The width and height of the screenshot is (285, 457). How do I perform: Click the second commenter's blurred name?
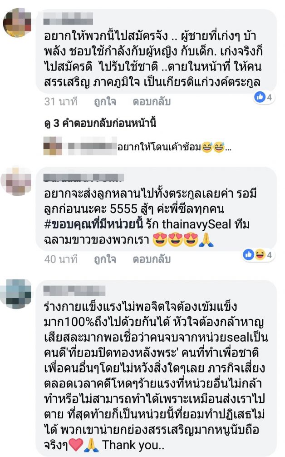coord(84,178)
